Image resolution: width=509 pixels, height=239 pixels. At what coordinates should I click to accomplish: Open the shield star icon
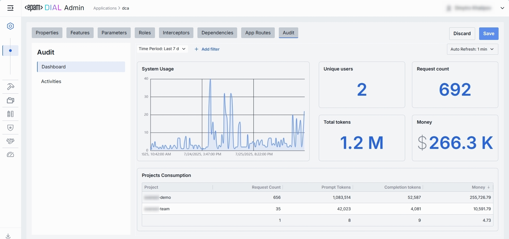[x=10, y=128]
